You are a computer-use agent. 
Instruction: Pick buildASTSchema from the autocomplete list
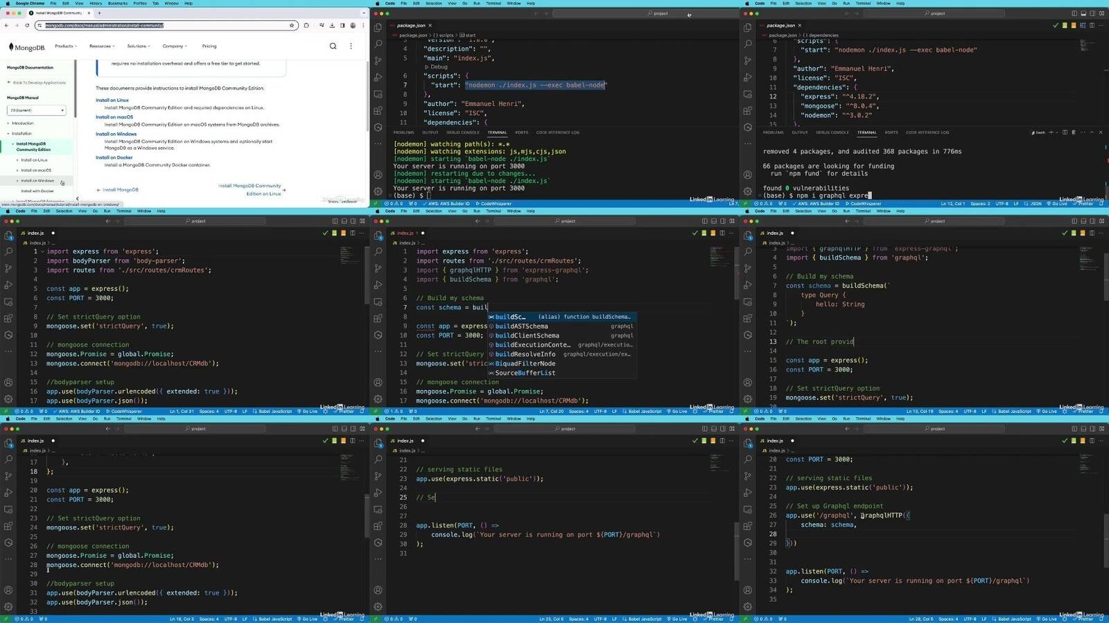coord(561,326)
